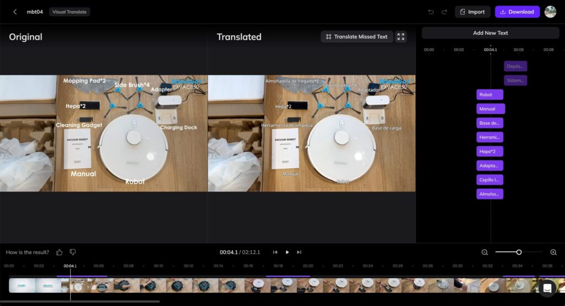Viewport: 565px width, 306px height.
Task: Click the timeline zoom slider handle
Action: click(519, 253)
